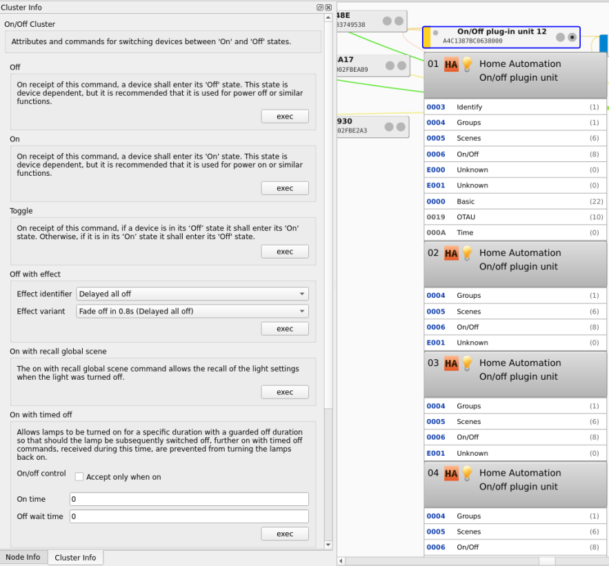Click left circle on the 48E node
Screen dimensions: 609x566
[387, 21]
